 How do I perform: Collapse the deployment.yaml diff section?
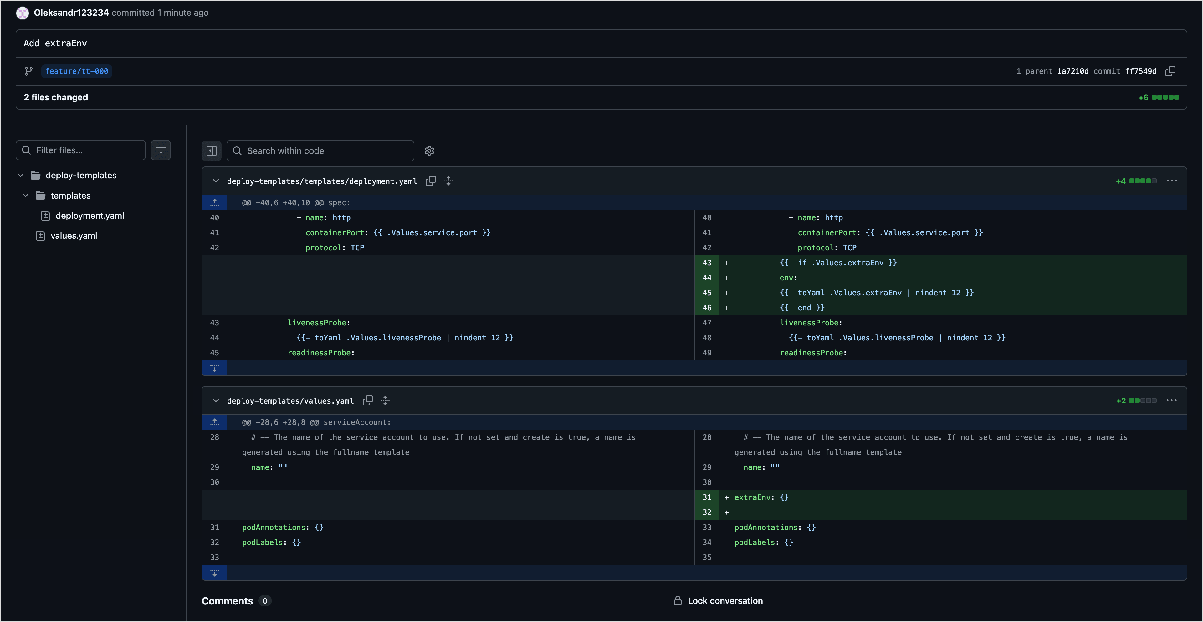216,181
